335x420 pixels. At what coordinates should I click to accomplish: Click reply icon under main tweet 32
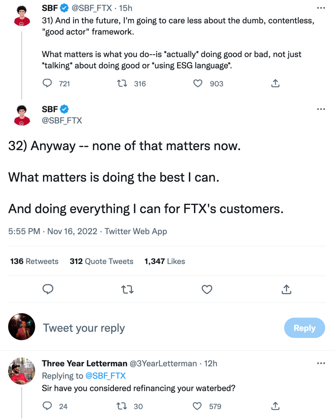[x=48, y=289]
